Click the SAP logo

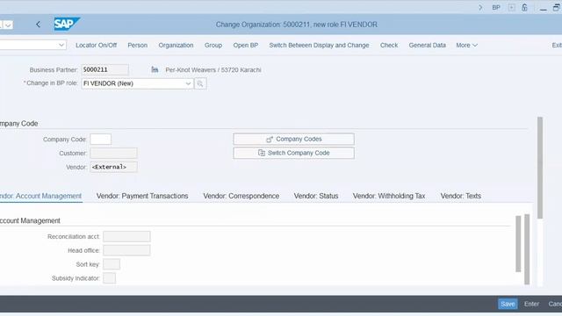[67, 24]
